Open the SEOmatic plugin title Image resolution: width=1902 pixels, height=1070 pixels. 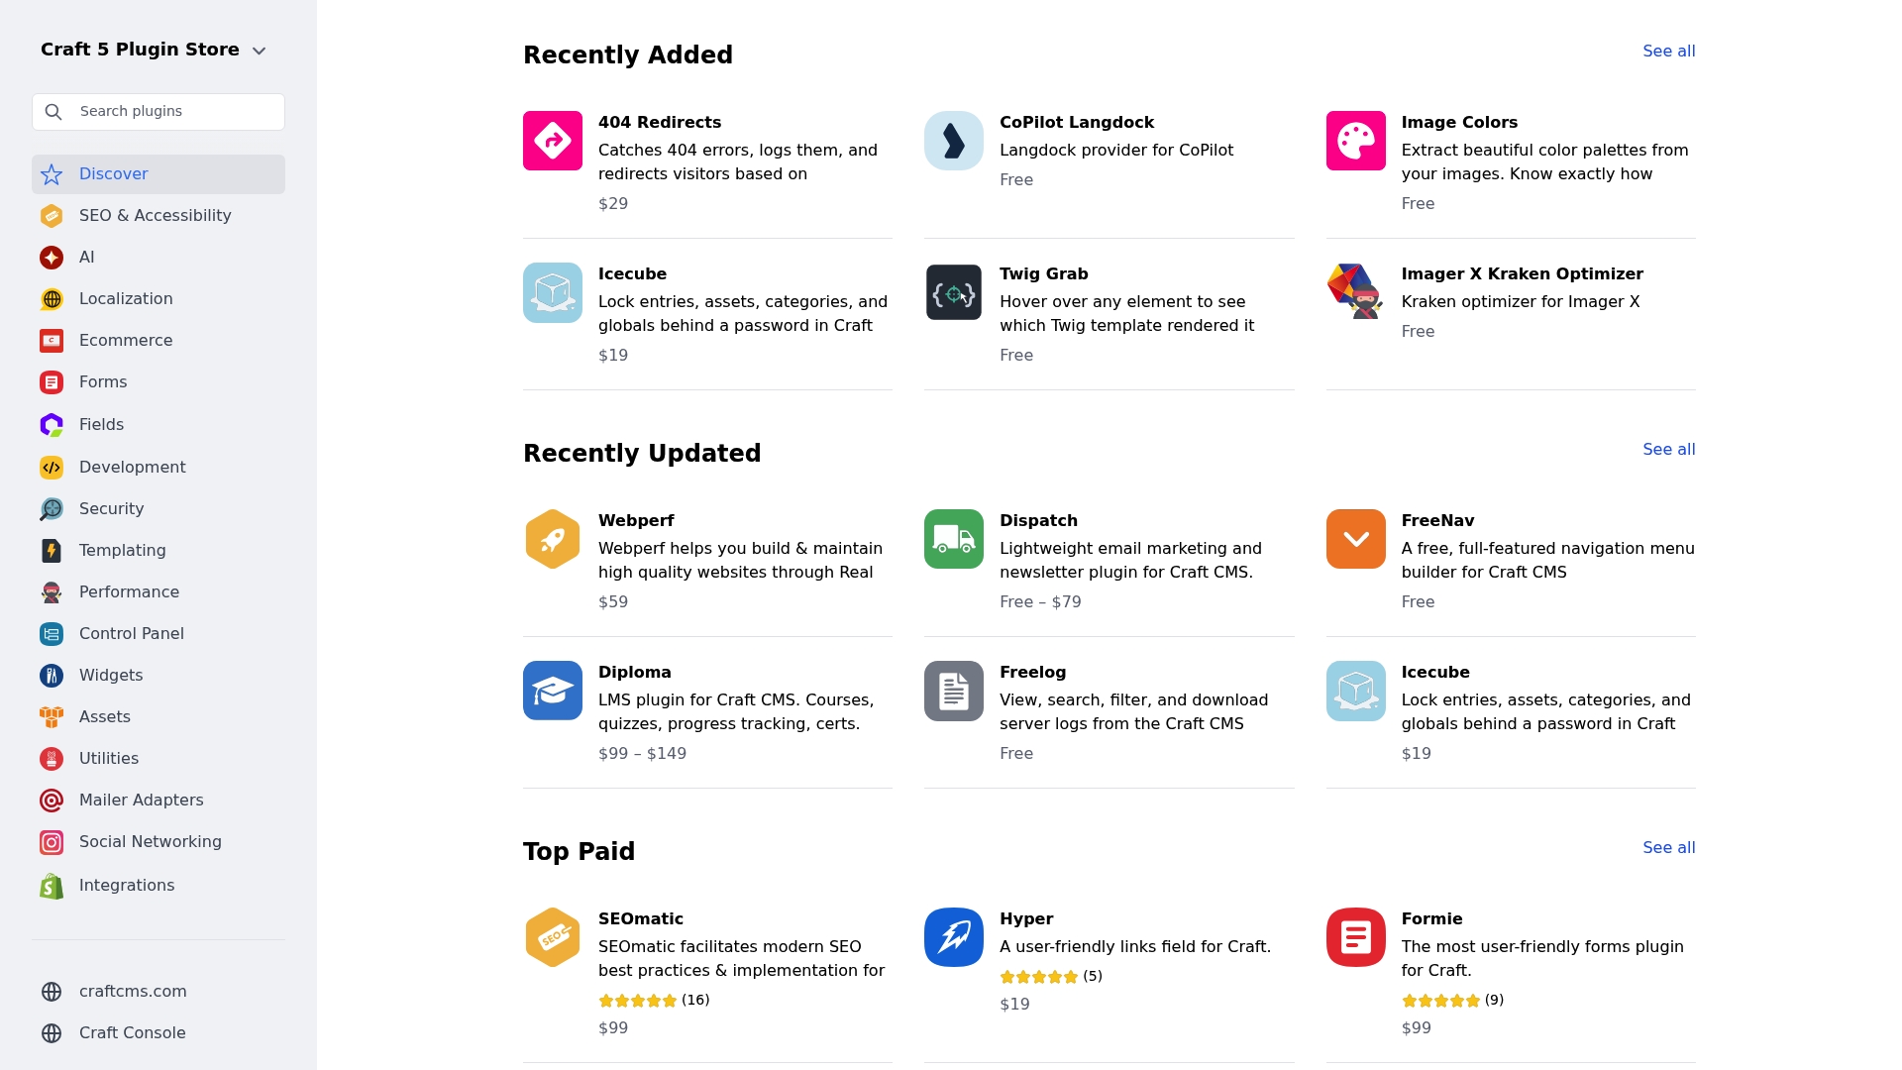640,919
